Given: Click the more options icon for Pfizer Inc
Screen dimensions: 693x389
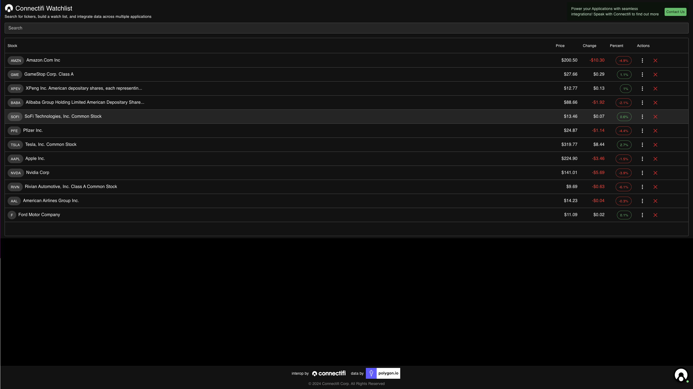Looking at the screenshot, I should 643,131.
